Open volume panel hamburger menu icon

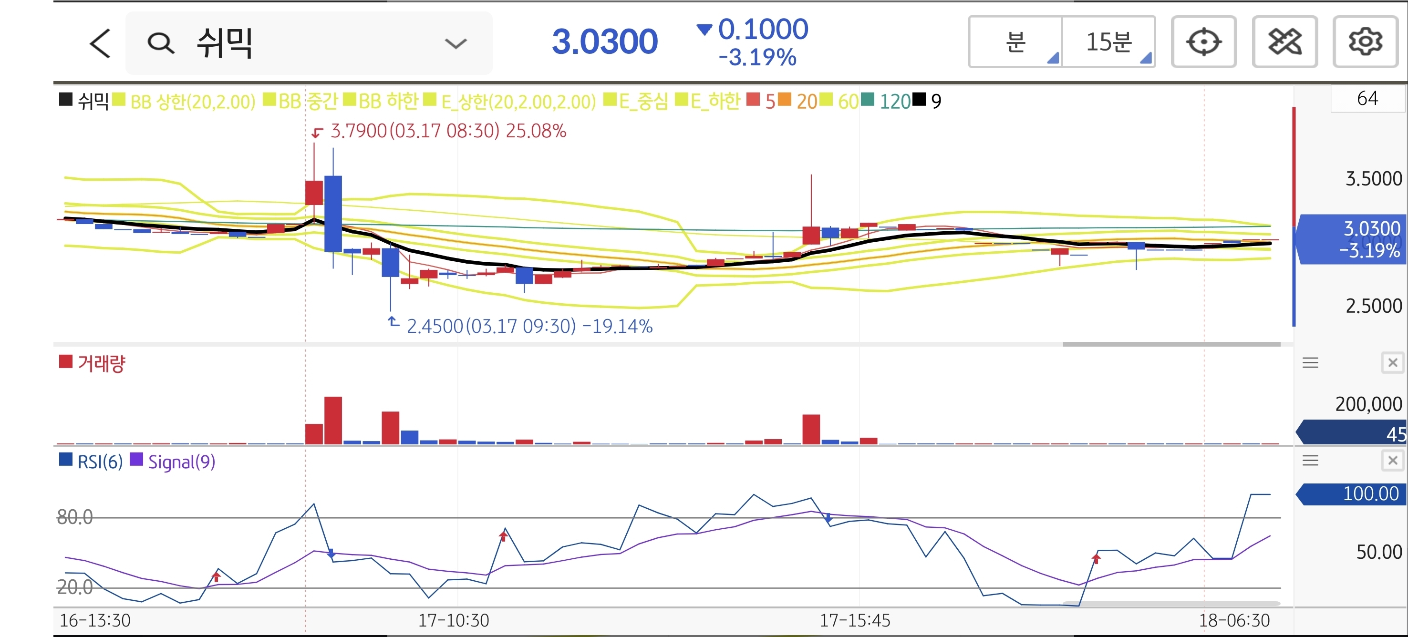[x=1310, y=363]
